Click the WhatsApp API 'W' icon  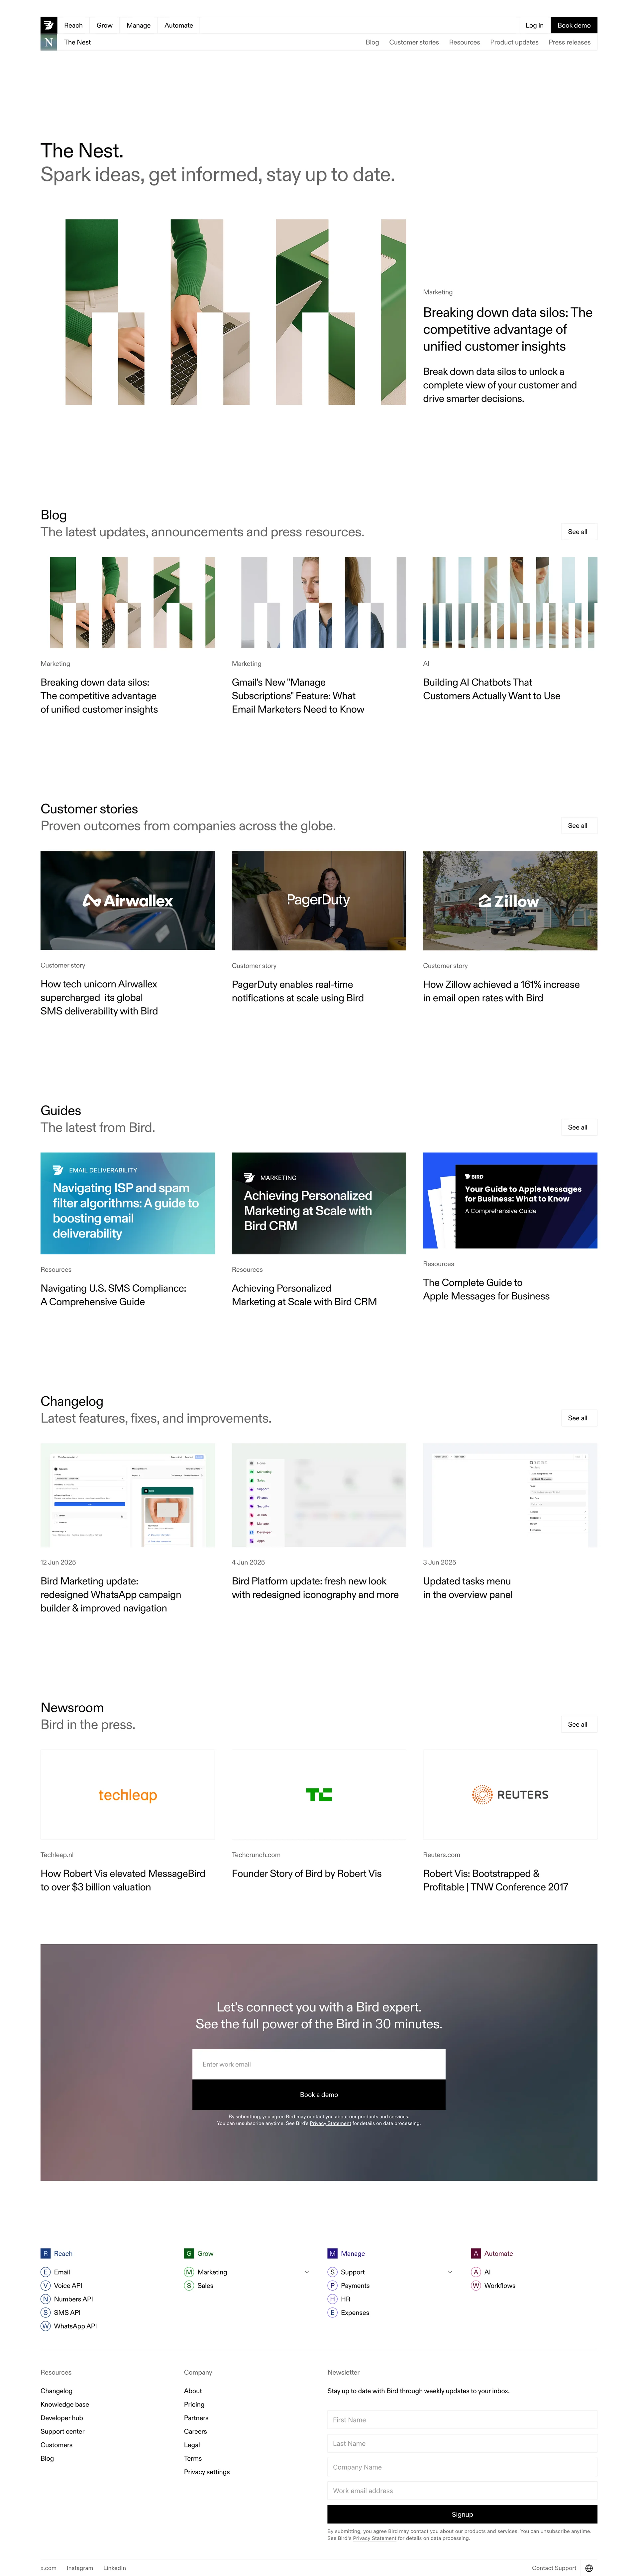tap(45, 2326)
